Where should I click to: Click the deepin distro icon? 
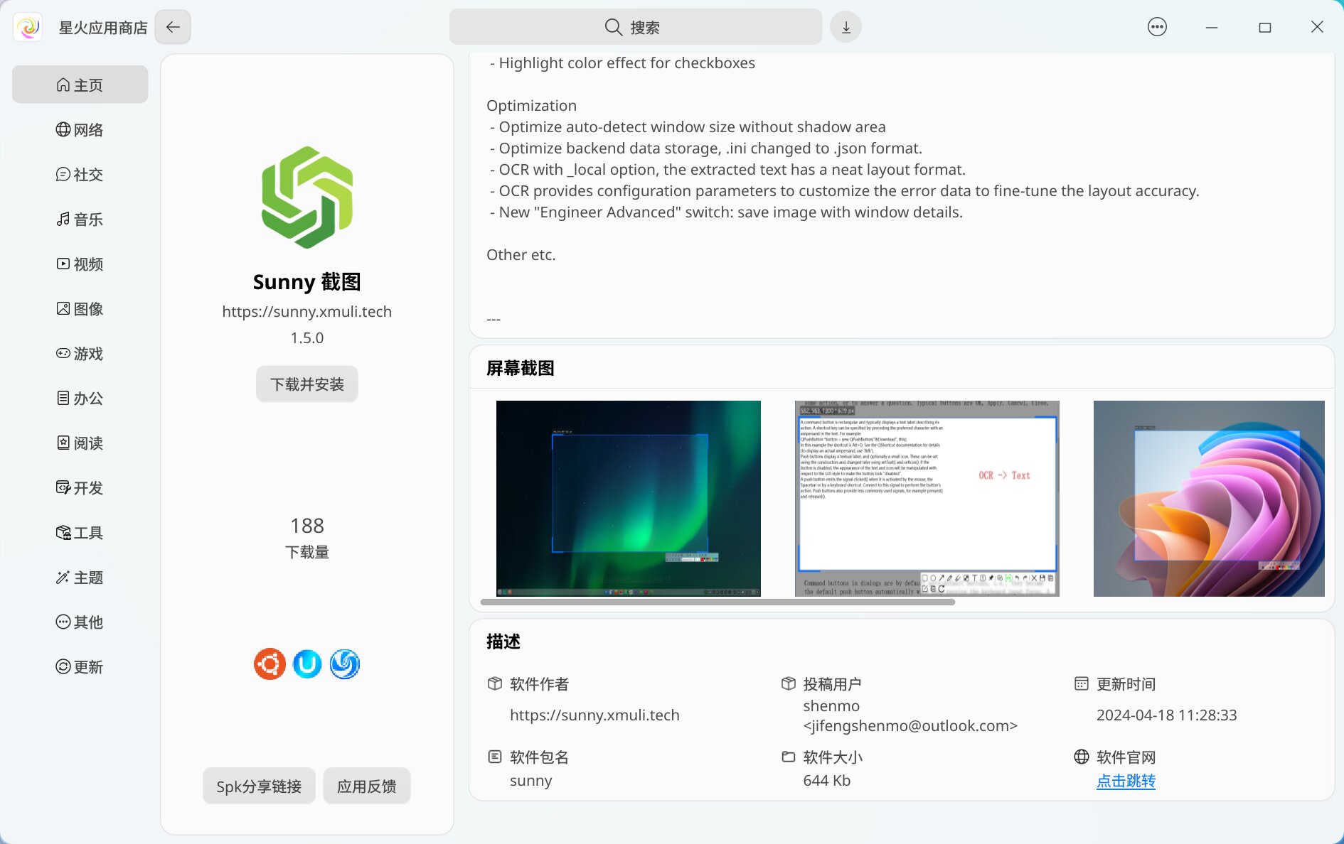click(x=345, y=664)
